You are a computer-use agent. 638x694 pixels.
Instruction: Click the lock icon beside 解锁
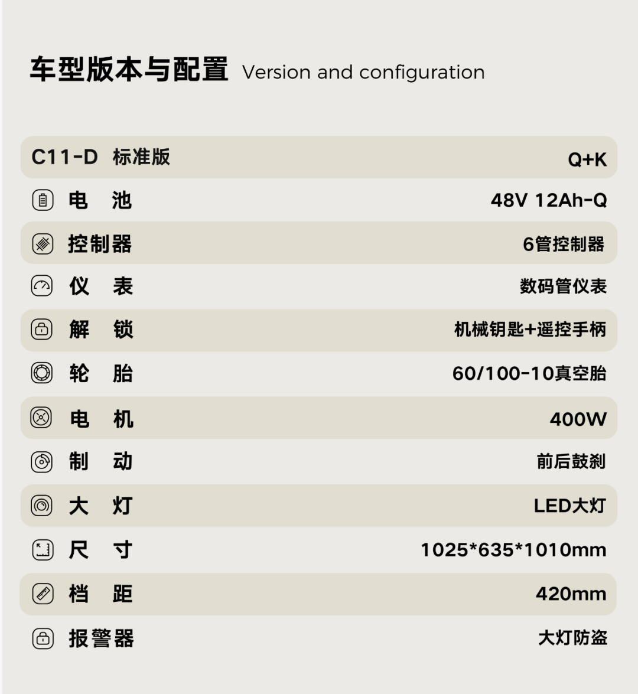(42, 330)
